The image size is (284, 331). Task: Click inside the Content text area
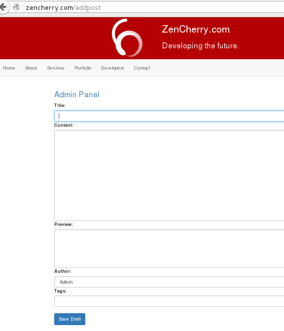pos(169,176)
